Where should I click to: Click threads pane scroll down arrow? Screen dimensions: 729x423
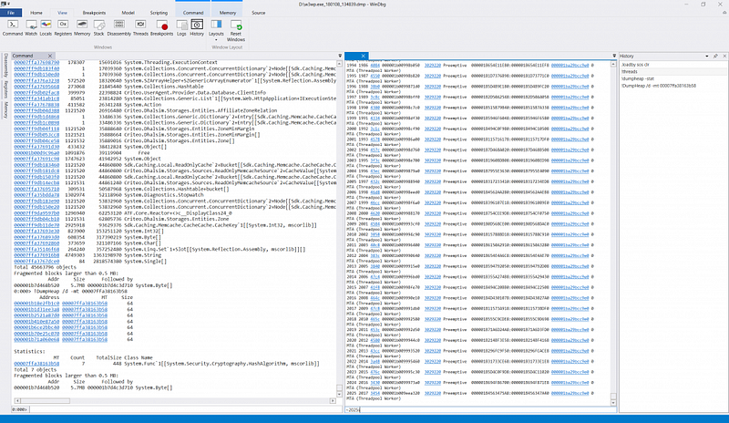tap(613, 403)
